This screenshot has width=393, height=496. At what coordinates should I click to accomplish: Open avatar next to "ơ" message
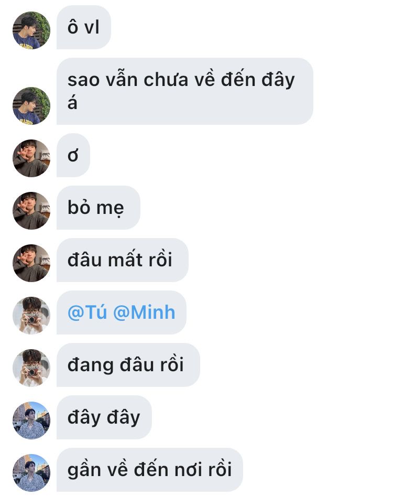[x=31, y=158]
